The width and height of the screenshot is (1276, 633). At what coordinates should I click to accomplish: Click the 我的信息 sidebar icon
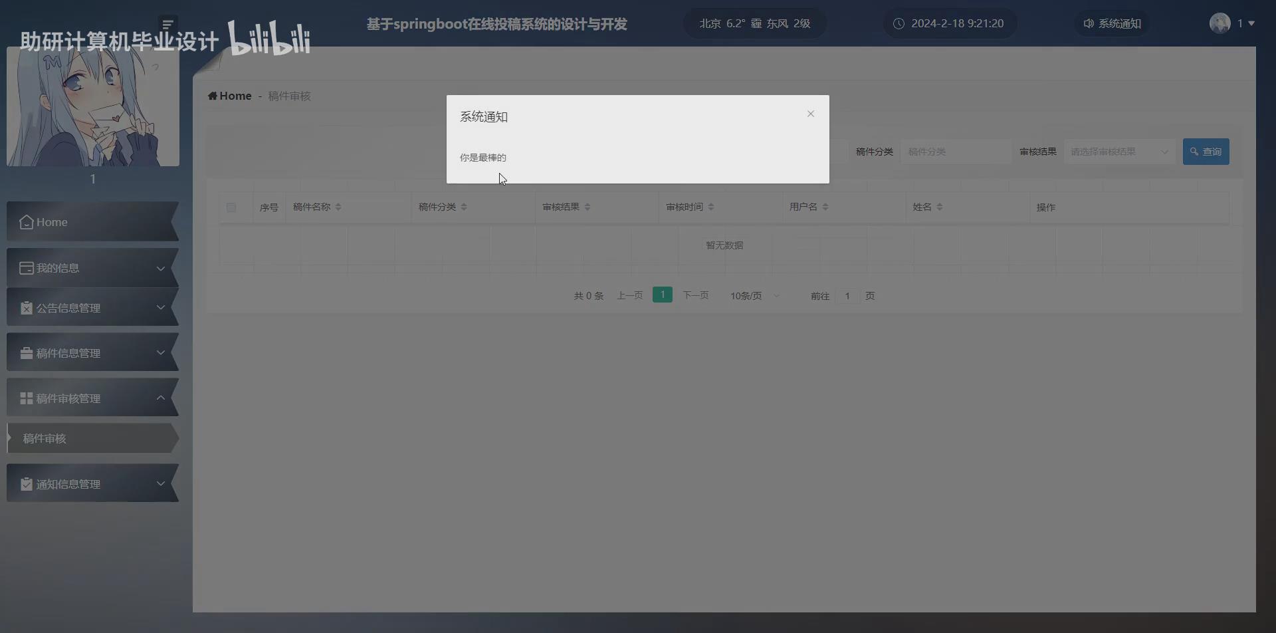coord(26,268)
